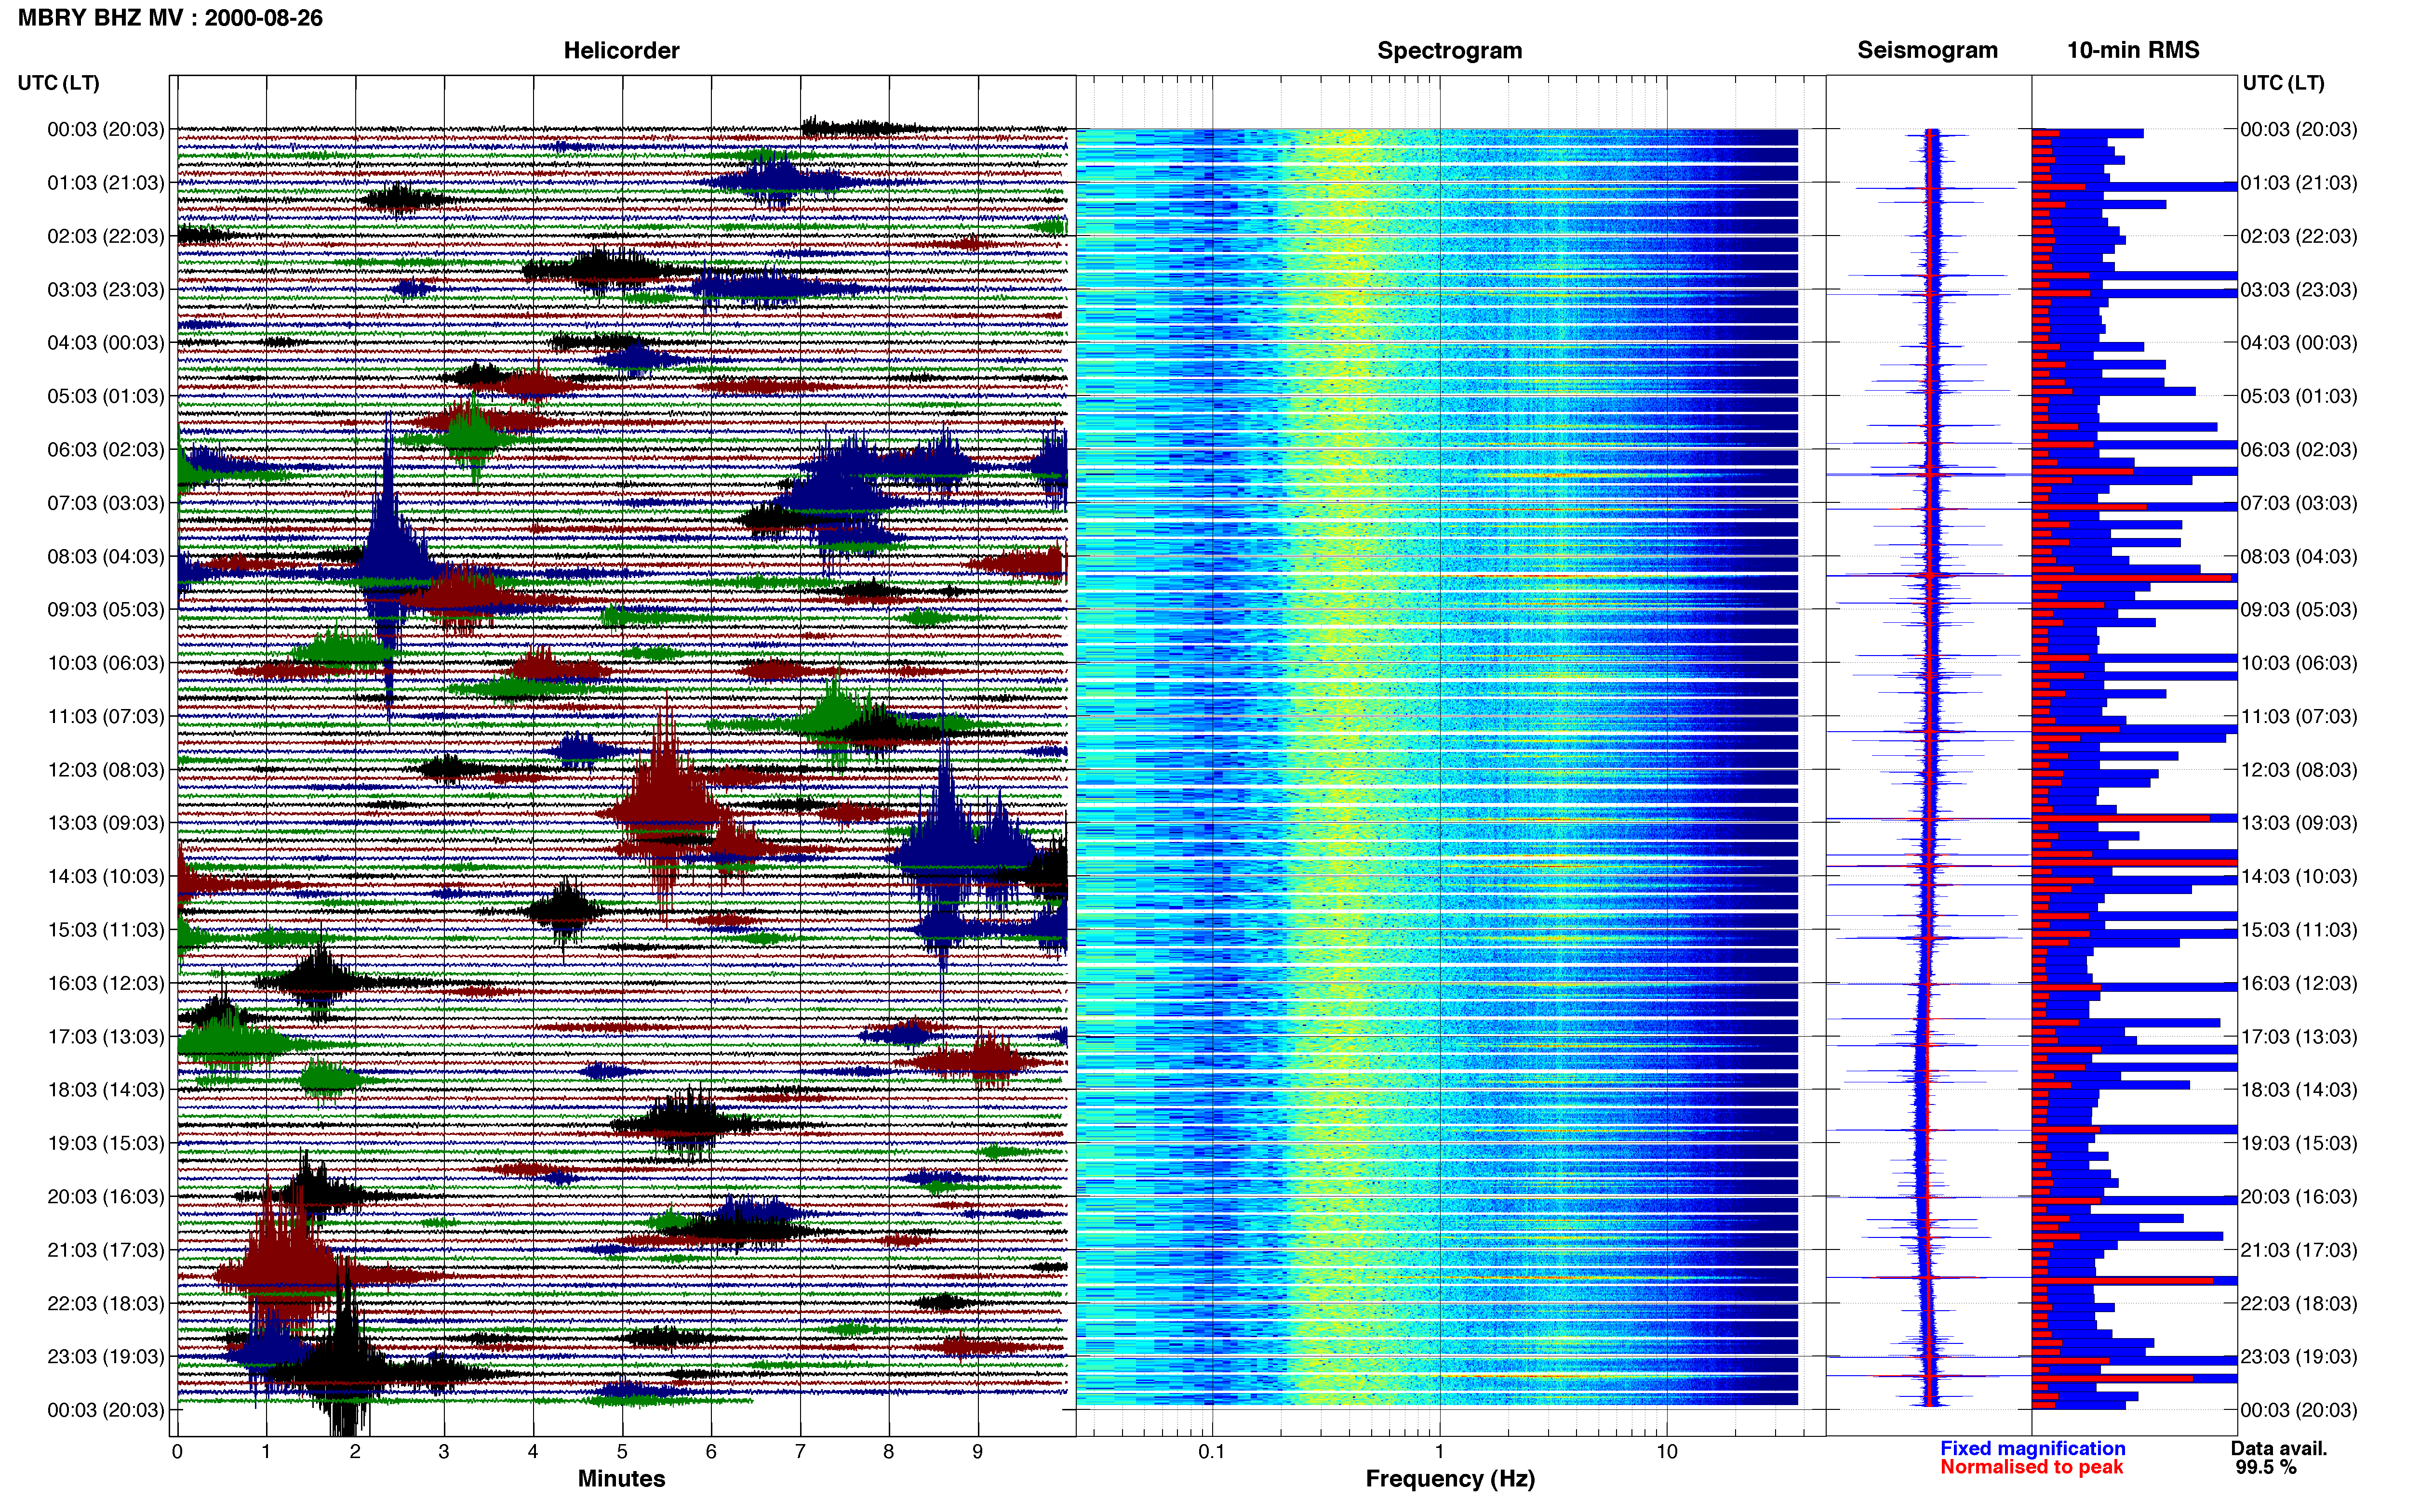
Task: Click right-side time label '01:03 (21:03)'
Action: (x=2299, y=183)
